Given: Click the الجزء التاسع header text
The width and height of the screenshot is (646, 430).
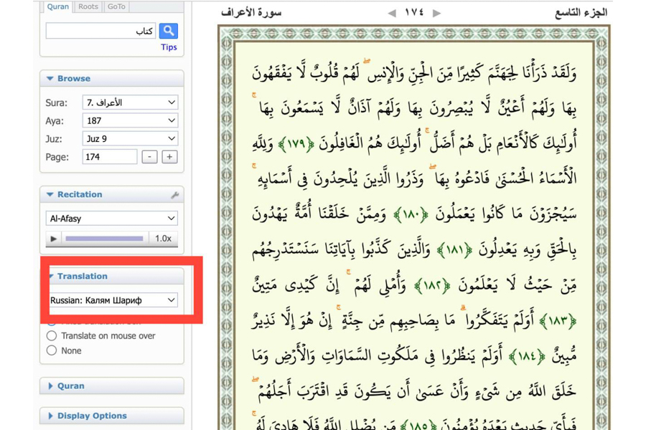Looking at the screenshot, I should (581, 13).
